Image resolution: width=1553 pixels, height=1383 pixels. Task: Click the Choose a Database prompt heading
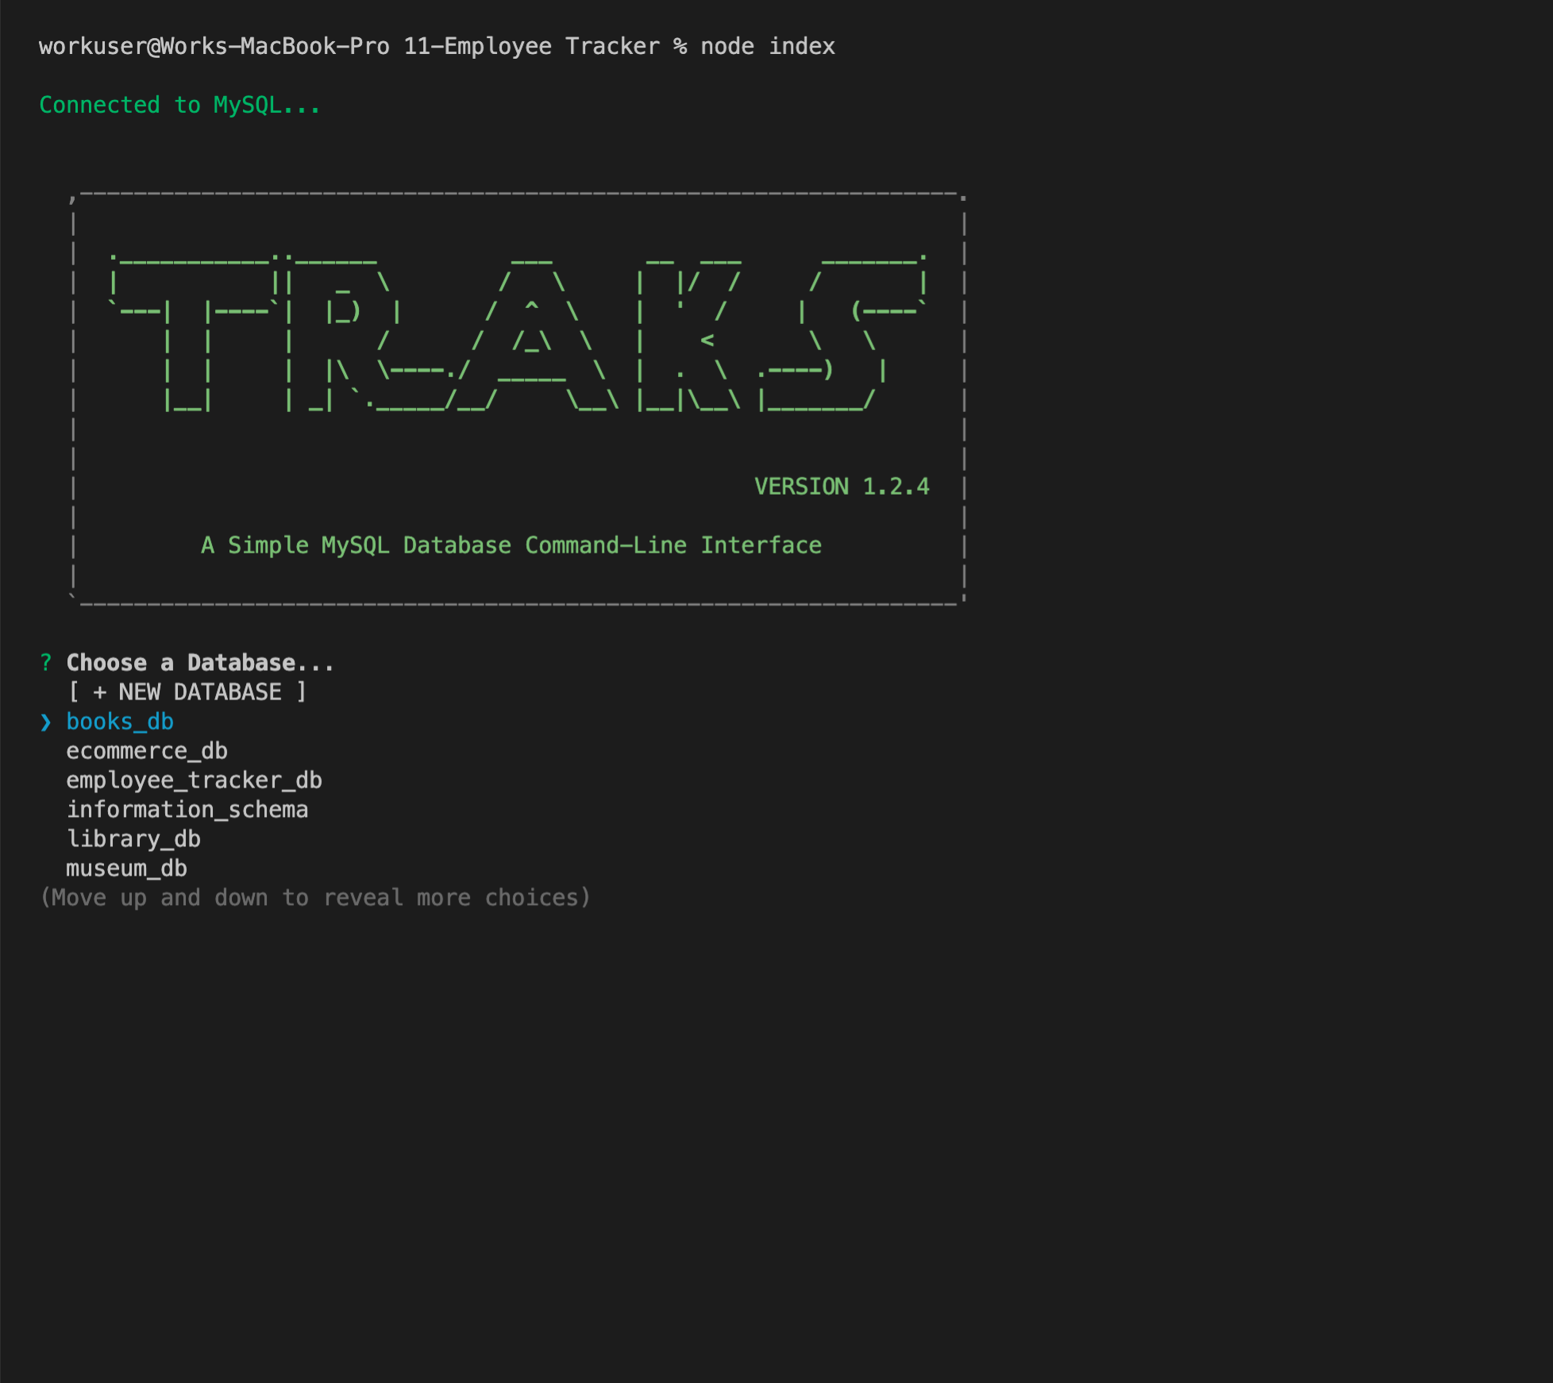(x=200, y=663)
